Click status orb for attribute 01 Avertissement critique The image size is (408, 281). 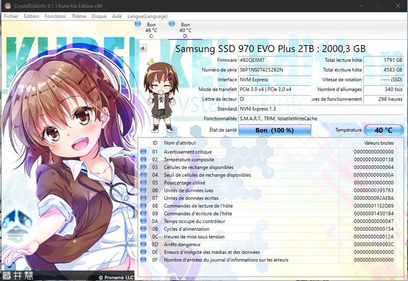click(143, 152)
